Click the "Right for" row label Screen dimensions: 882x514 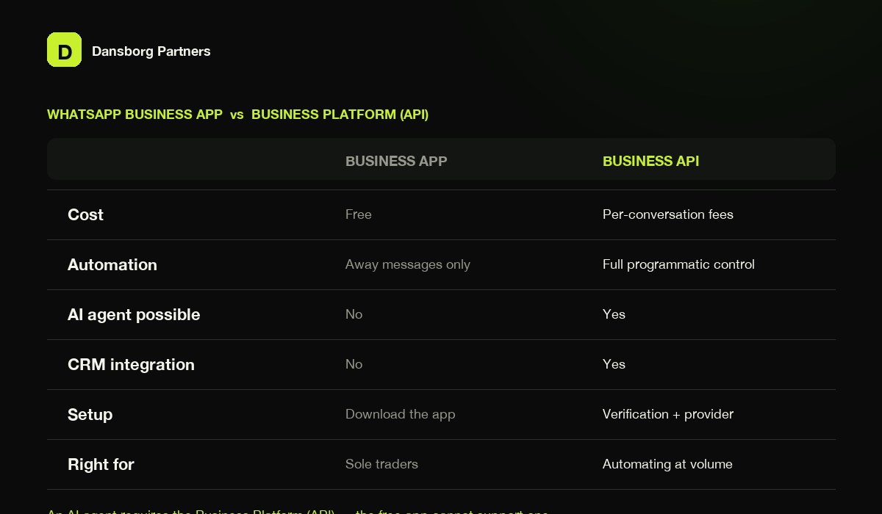click(x=101, y=464)
